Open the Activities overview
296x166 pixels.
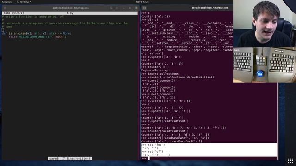tap(6, 2)
